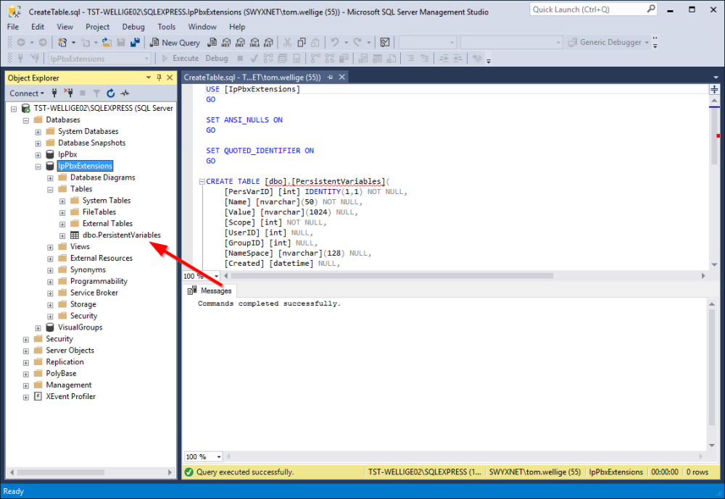Click Display Estimated Execution Plan icon
The width and height of the screenshot is (725, 499).
click(268, 58)
